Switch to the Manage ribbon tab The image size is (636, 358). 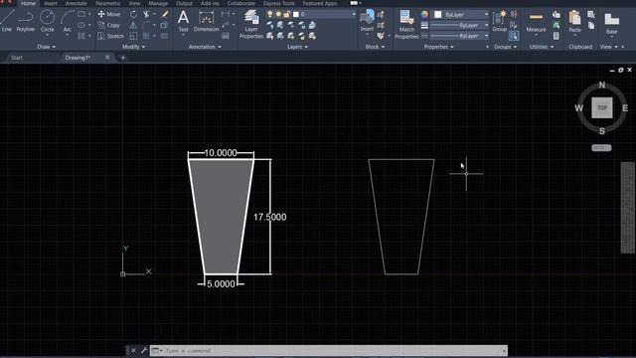click(x=158, y=3)
